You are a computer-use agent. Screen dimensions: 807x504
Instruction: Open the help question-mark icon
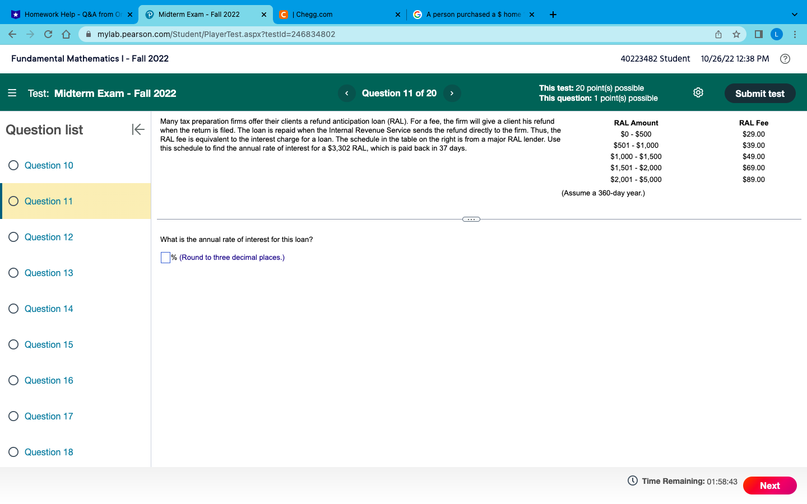pos(785,59)
